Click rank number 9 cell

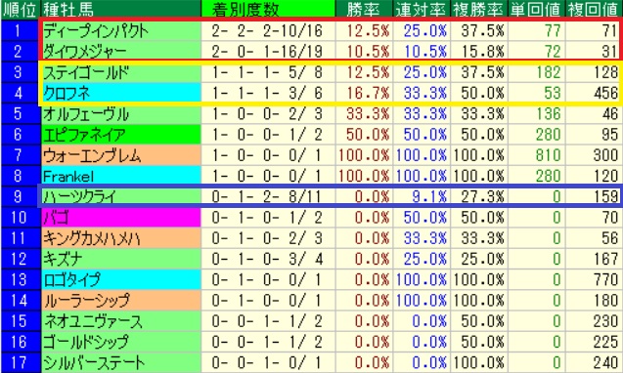(x=21, y=197)
